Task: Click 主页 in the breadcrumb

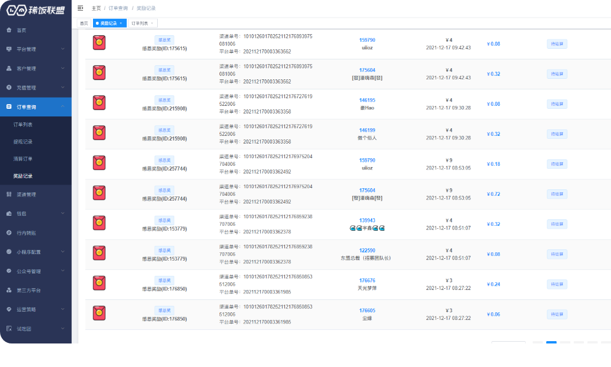Action: pos(96,8)
